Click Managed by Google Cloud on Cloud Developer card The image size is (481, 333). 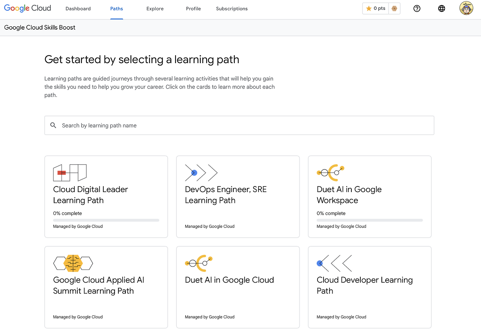click(x=342, y=317)
